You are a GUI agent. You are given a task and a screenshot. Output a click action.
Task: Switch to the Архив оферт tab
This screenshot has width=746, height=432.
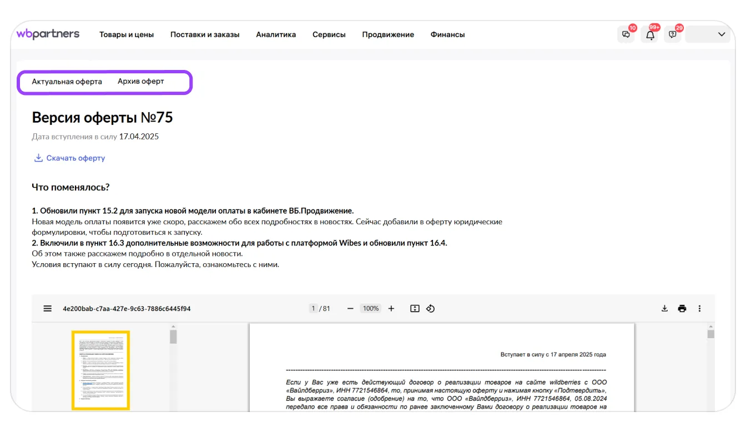[141, 82]
